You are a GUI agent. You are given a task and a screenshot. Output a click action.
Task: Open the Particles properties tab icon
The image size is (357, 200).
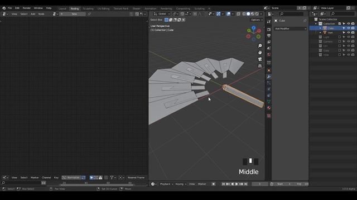click(x=269, y=83)
